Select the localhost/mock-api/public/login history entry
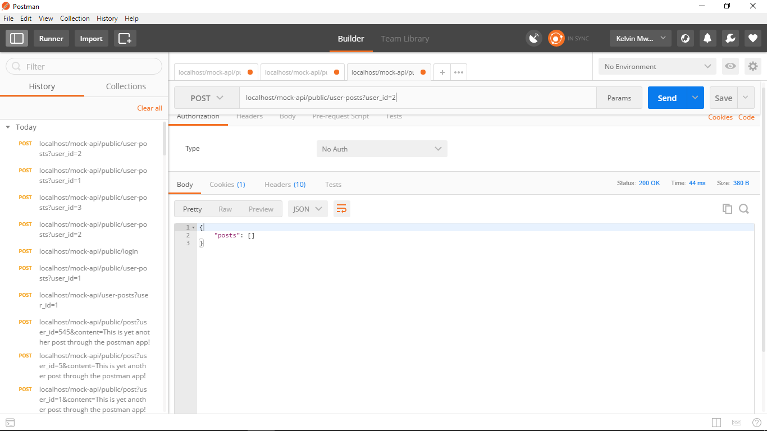 [88, 251]
